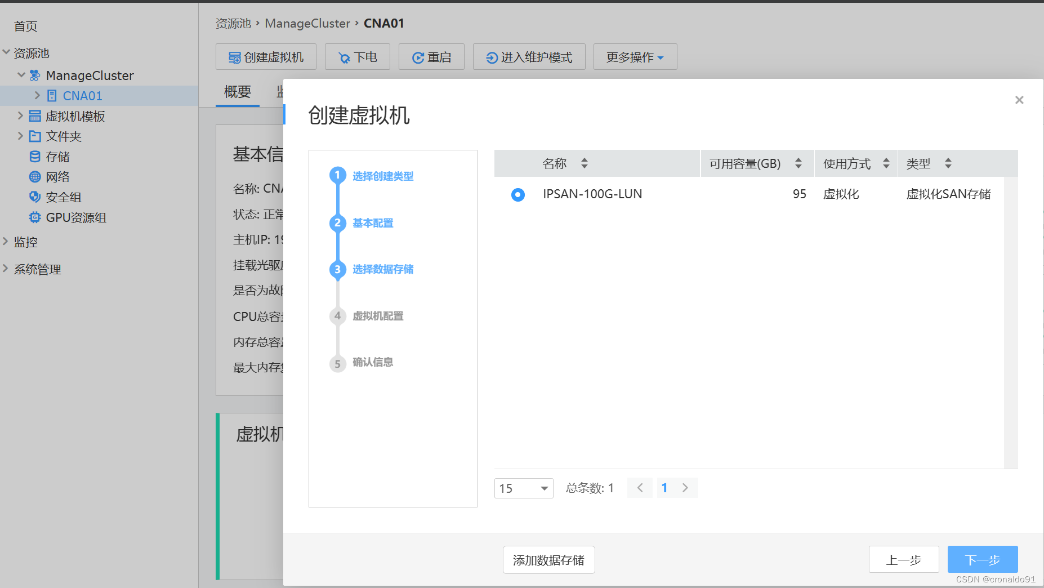Click the 确认信息 step label
This screenshot has width=1044, height=588.
click(373, 362)
